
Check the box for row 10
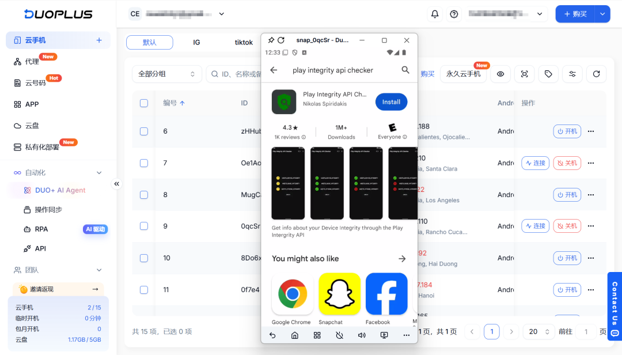[144, 258]
